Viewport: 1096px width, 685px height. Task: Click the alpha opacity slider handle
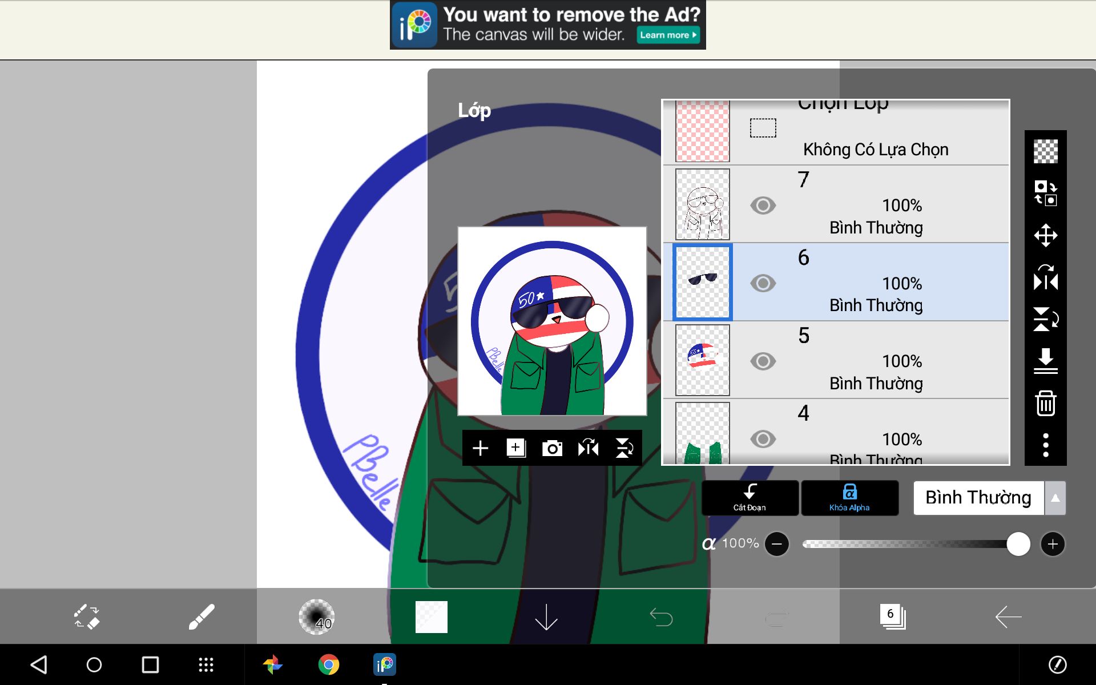(x=1018, y=544)
